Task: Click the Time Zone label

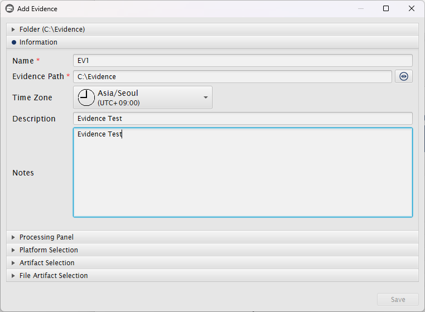Action: click(x=32, y=97)
